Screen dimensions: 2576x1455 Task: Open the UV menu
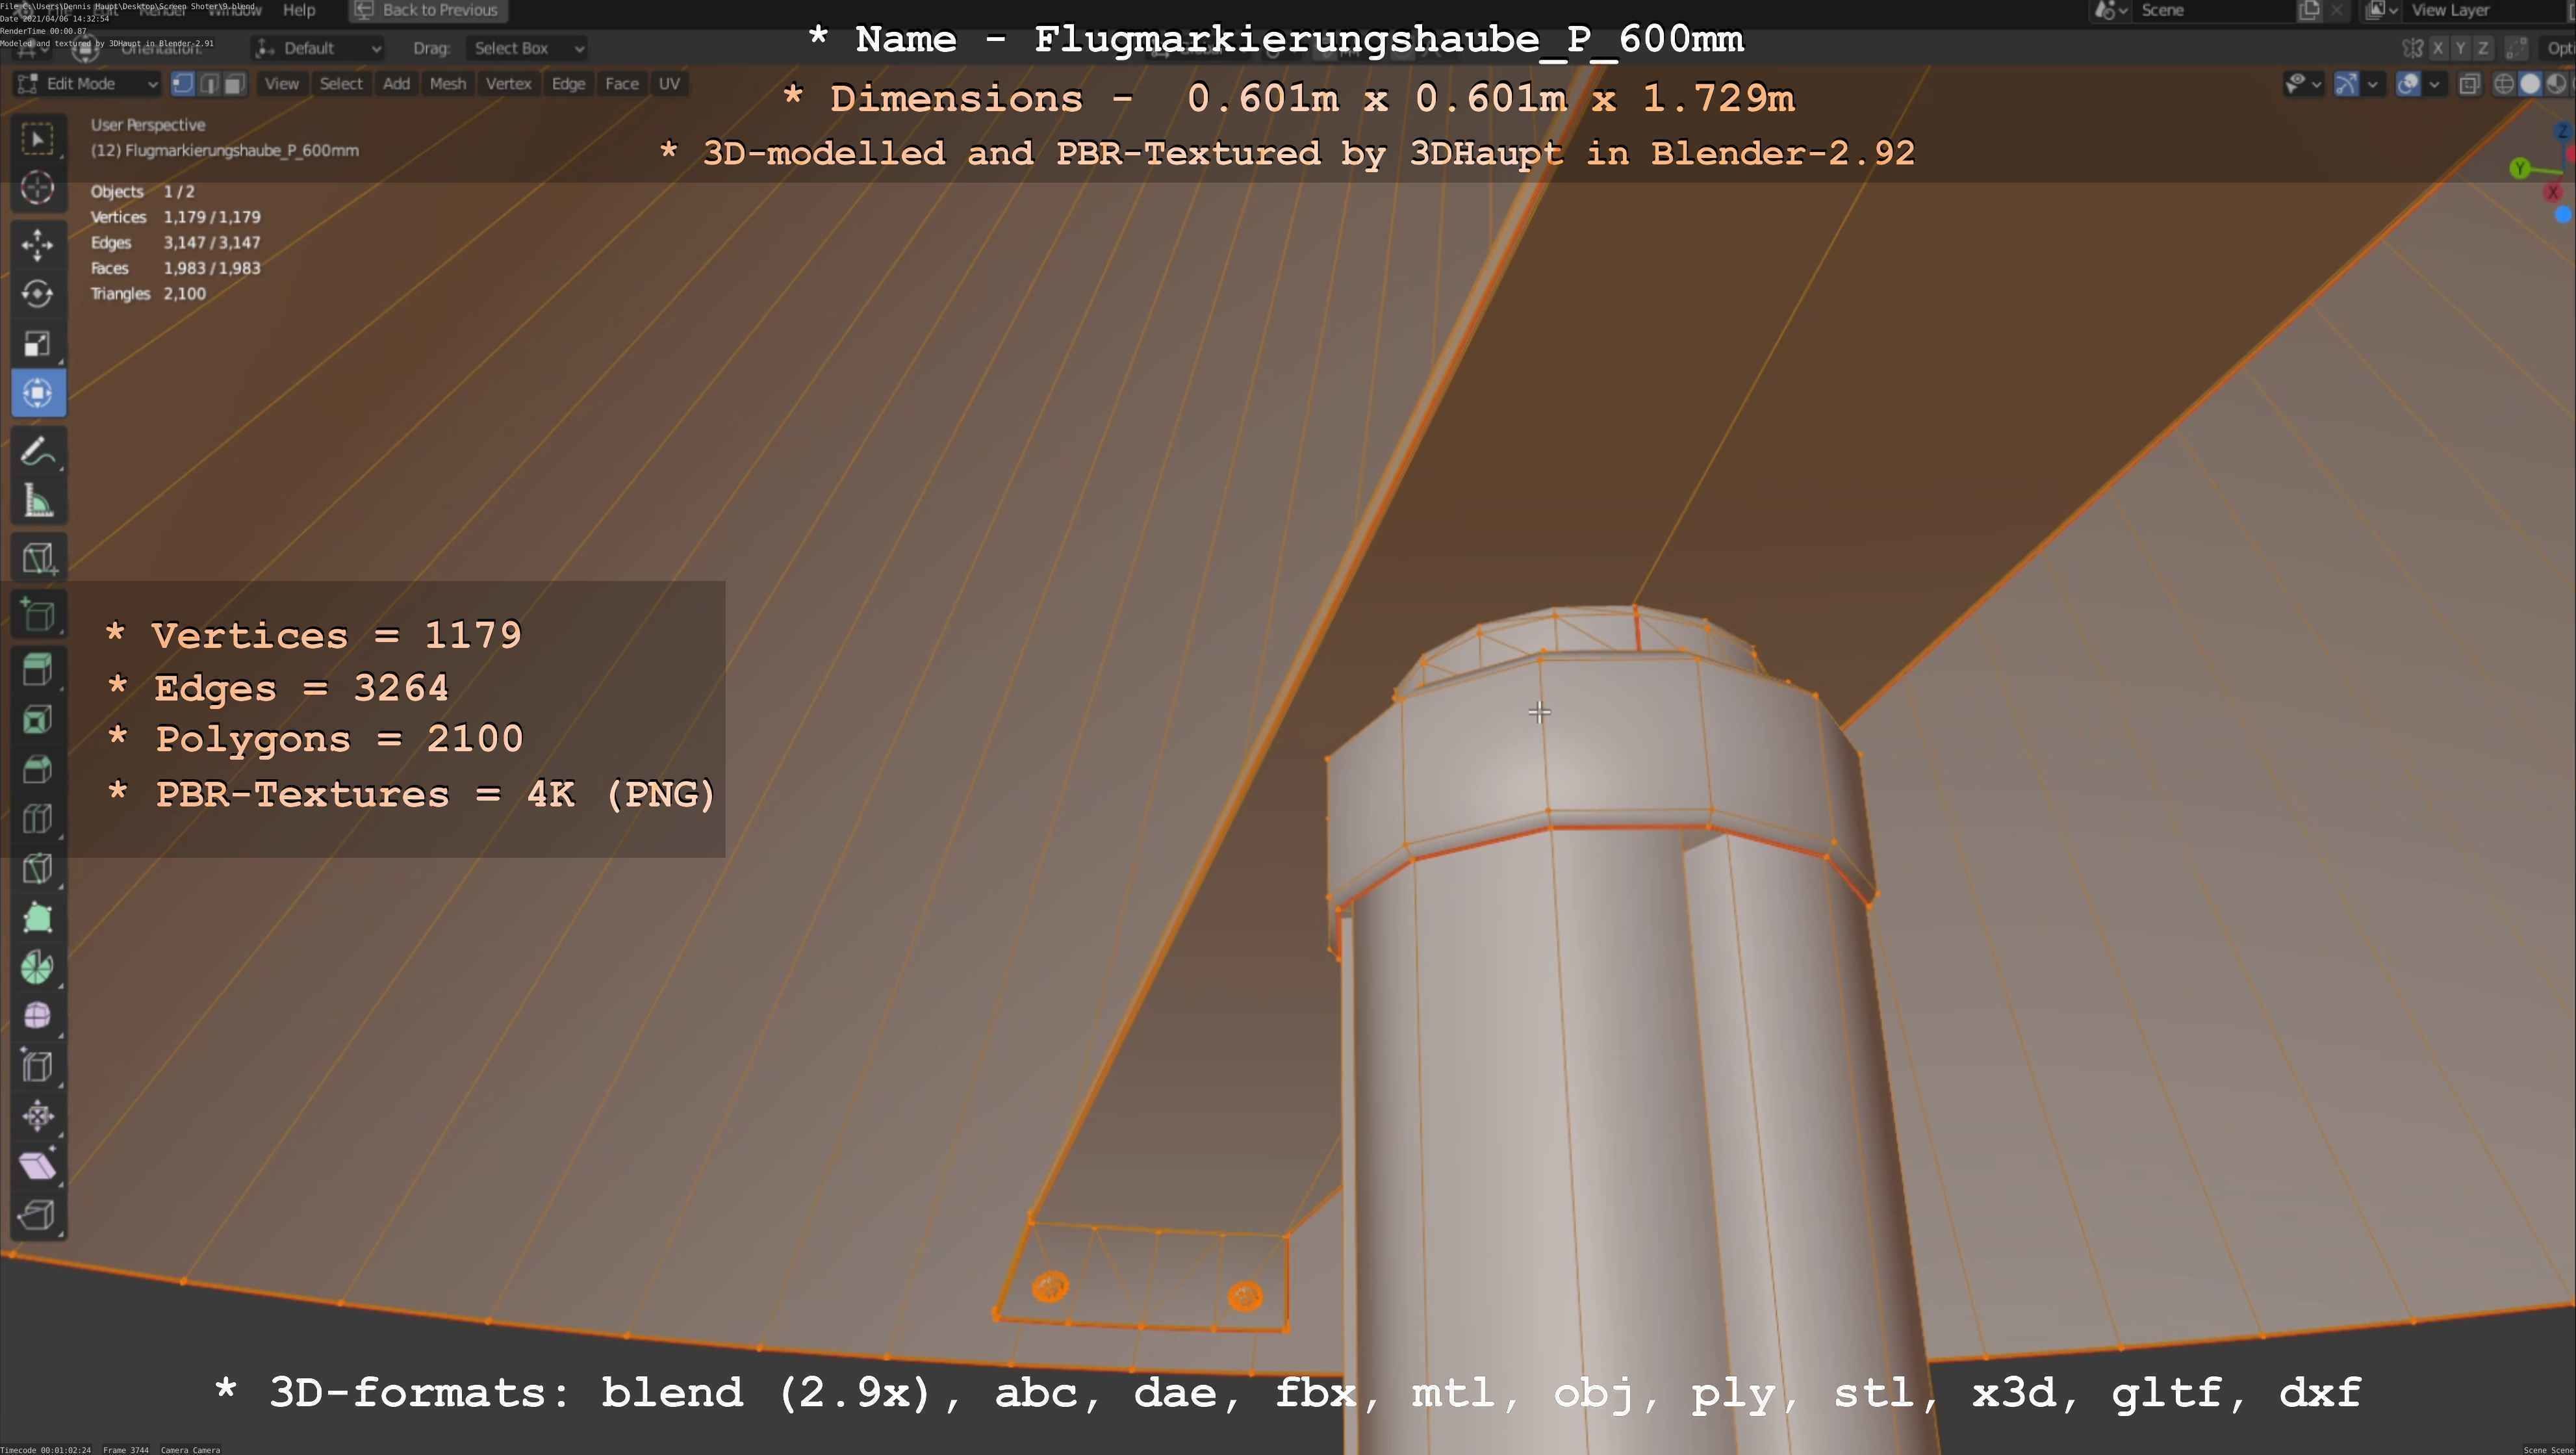(669, 84)
